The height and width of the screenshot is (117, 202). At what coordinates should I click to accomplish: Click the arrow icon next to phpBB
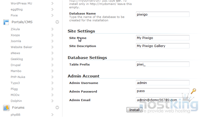[52, 115]
